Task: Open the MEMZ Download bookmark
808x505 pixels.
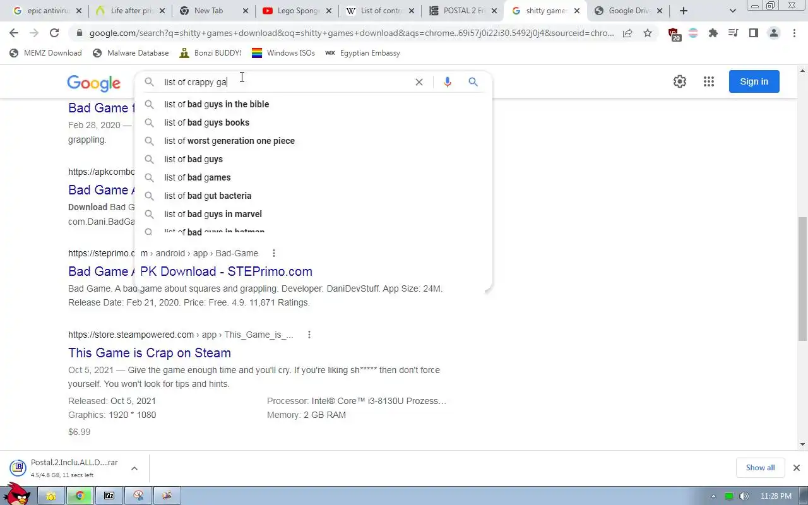Action: [45, 53]
